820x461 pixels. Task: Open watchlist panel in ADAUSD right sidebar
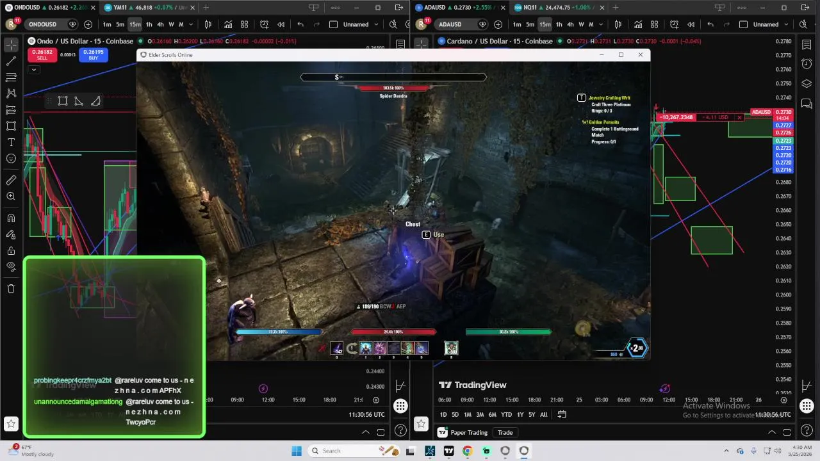coord(807,44)
